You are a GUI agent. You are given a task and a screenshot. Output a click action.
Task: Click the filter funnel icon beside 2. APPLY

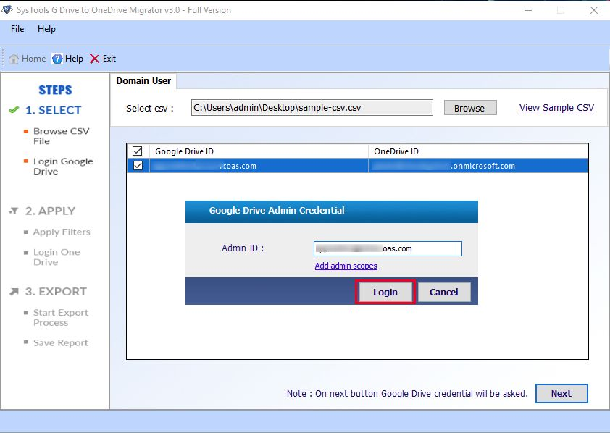[x=14, y=211]
